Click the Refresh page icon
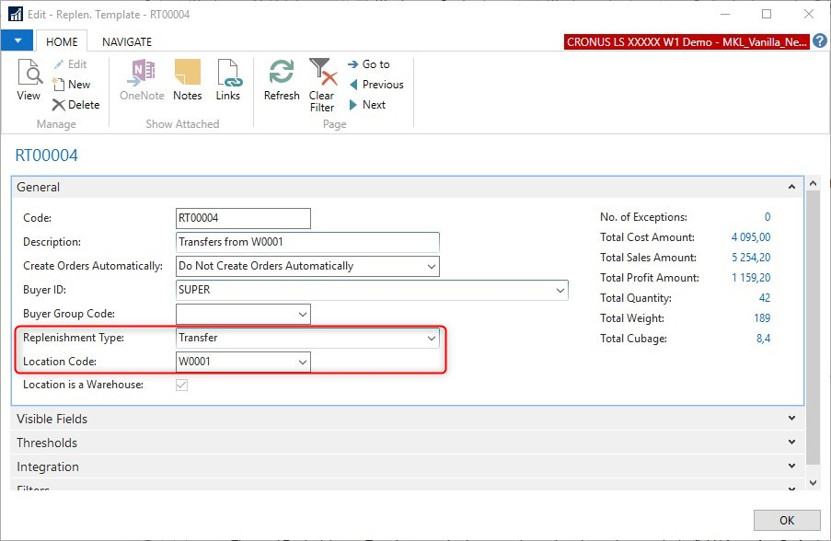Viewport: 831px width, 541px height. point(282,80)
